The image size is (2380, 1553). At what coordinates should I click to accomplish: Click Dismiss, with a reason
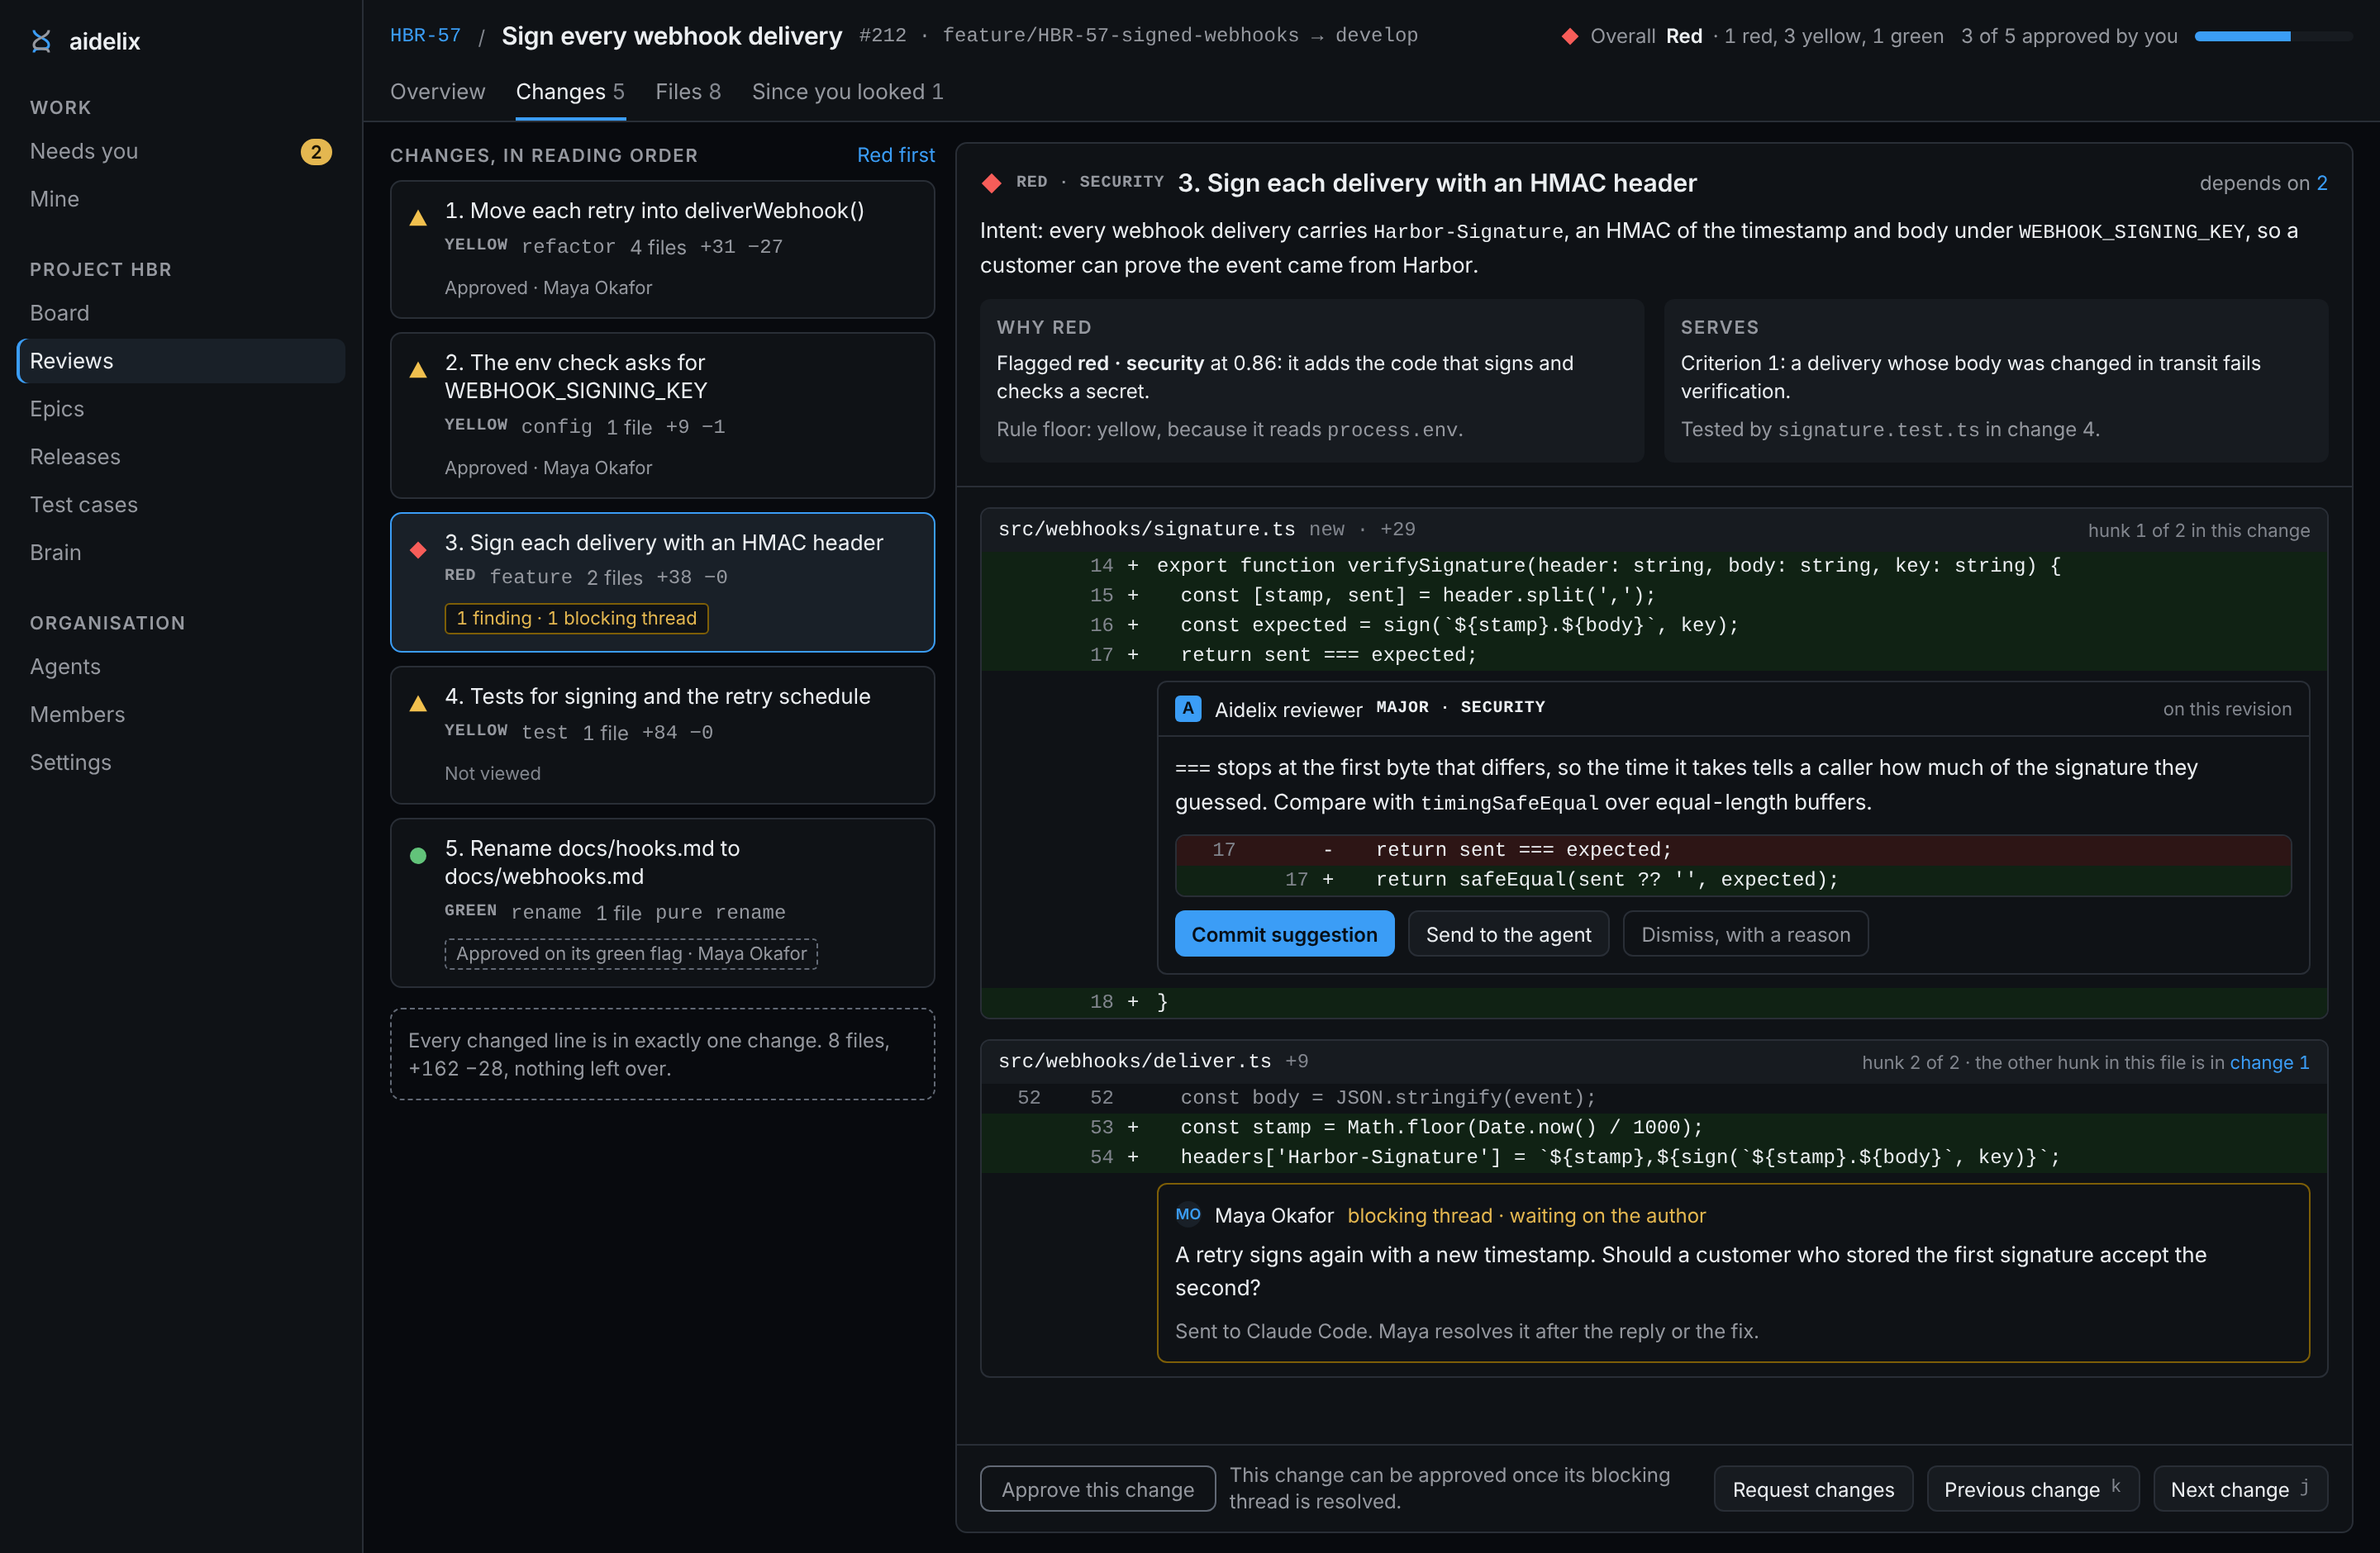coord(1745,933)
